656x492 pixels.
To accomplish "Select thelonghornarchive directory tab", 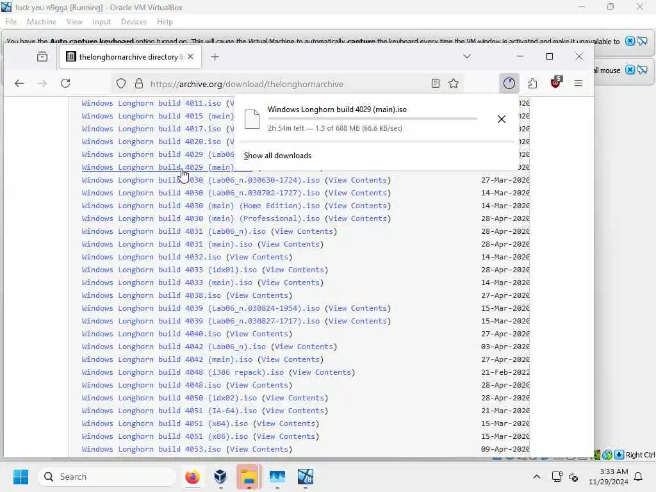I will pos(131,56).
